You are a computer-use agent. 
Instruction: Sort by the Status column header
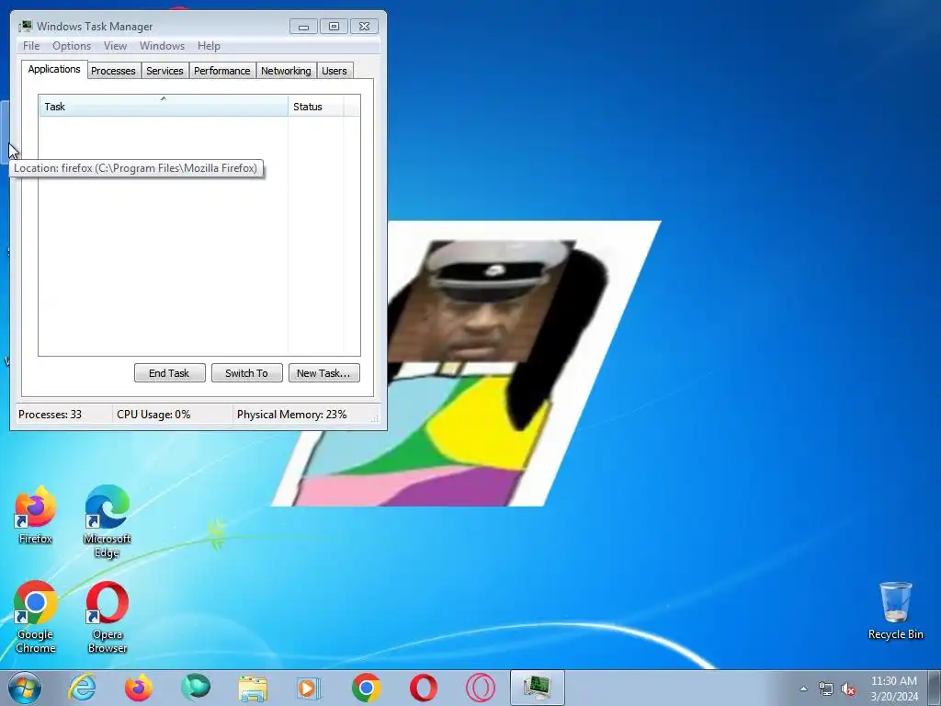(x=316, y=107)
